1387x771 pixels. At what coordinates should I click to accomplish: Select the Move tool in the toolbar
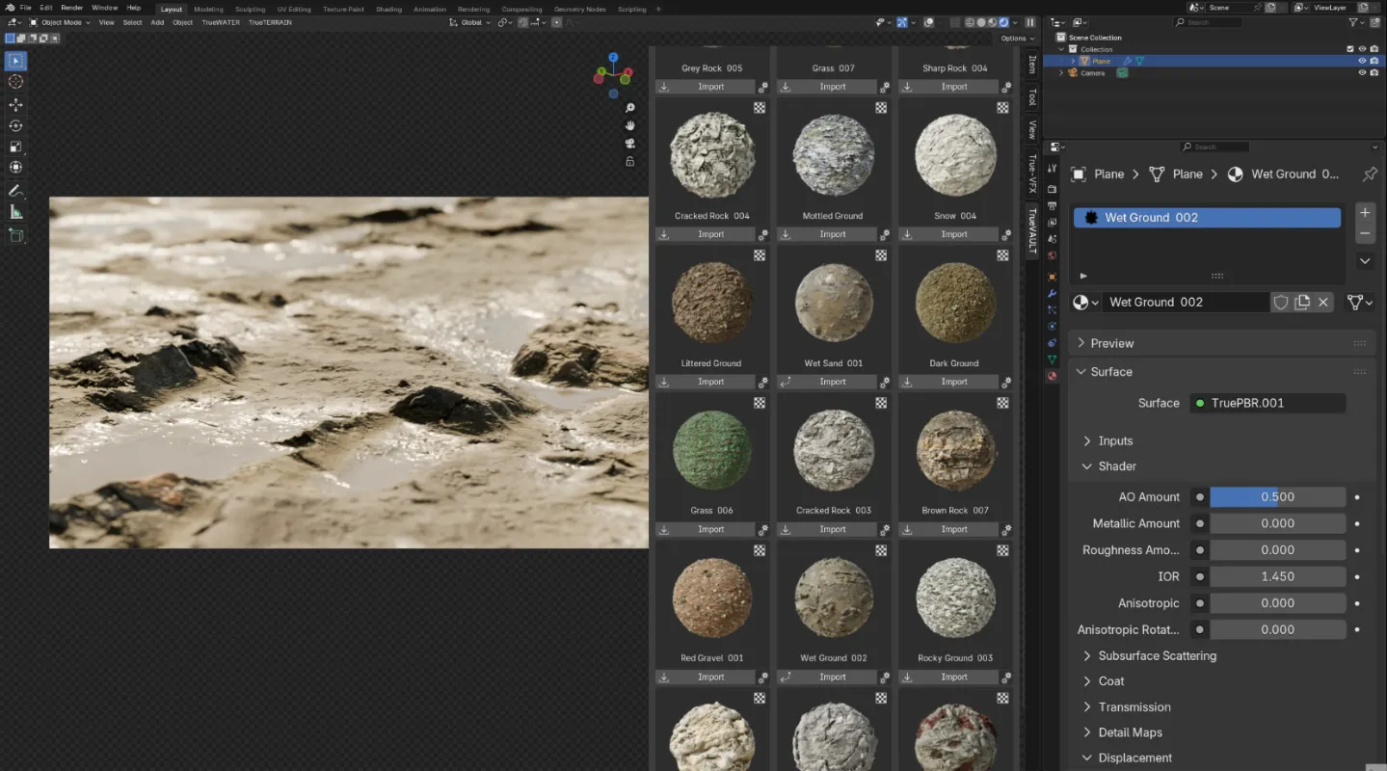coord(14,104)
